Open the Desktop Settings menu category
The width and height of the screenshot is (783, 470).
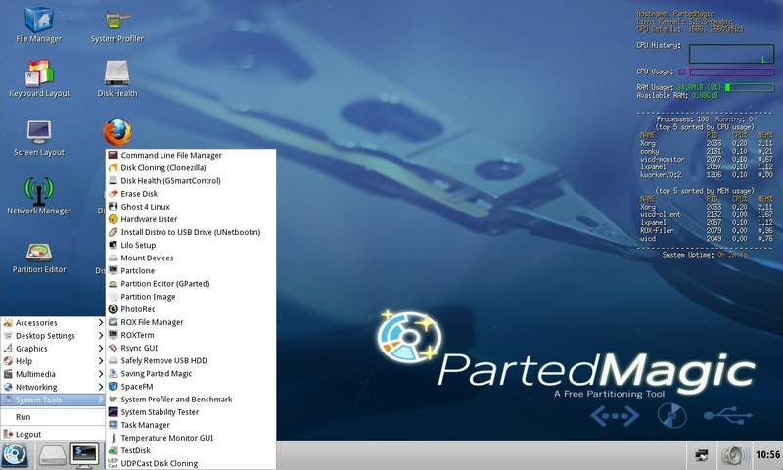click(53, 336)
